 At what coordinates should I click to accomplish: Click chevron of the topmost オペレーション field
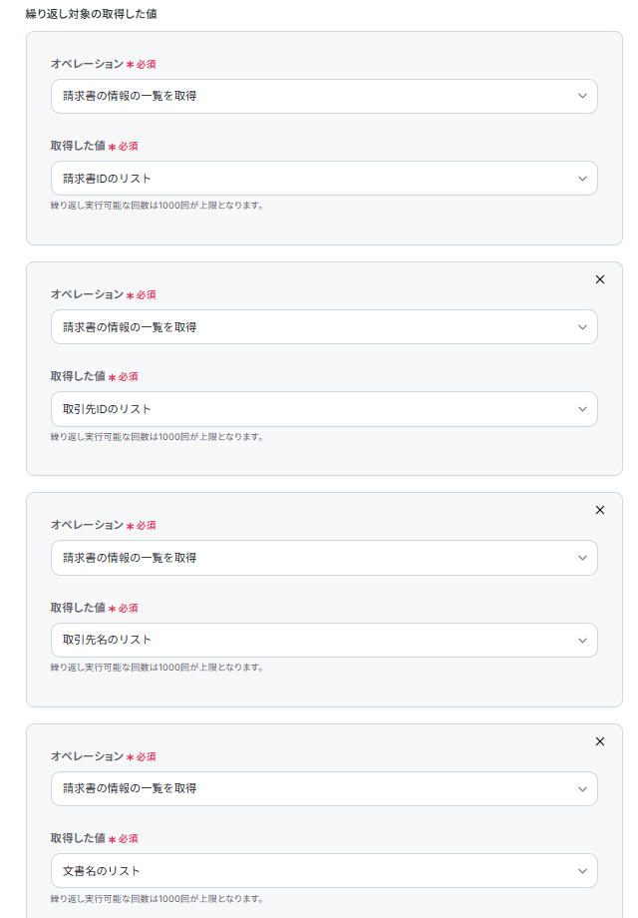582,97
